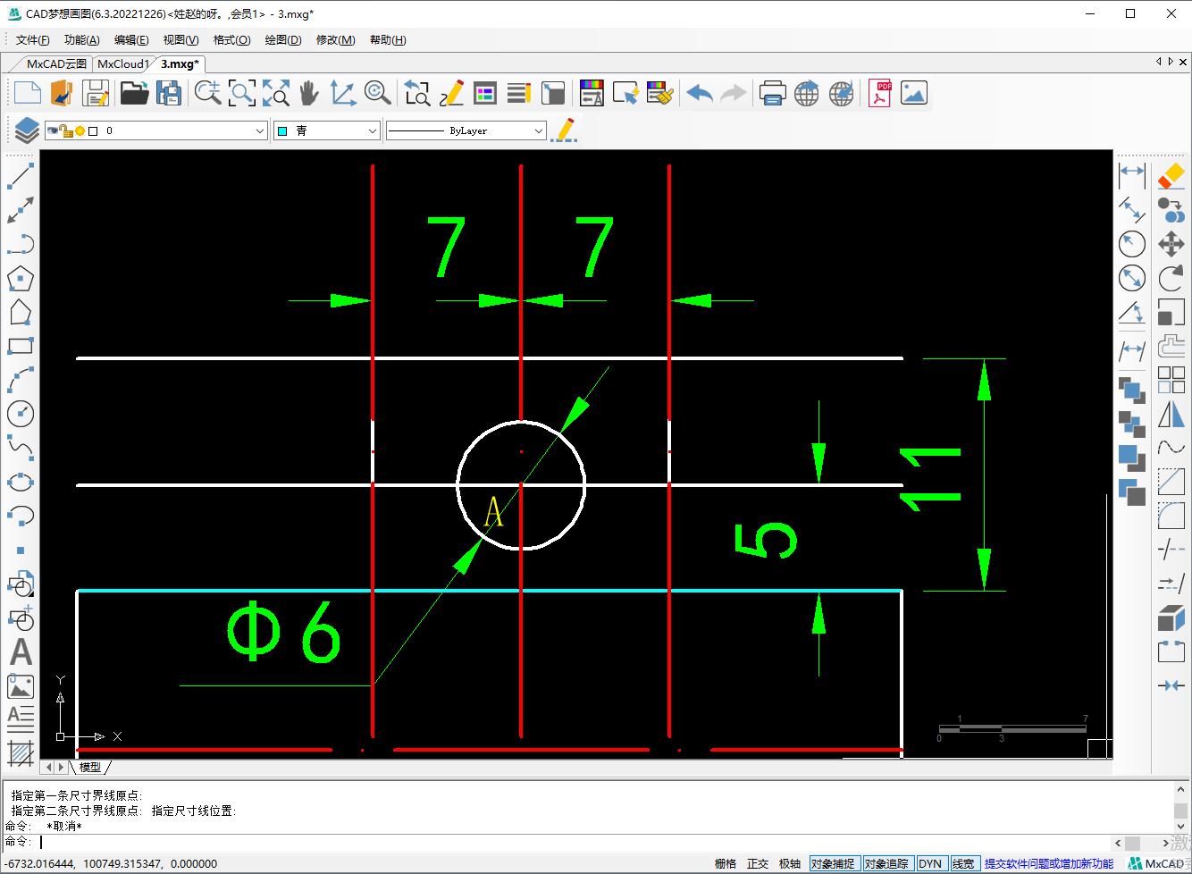
Task: Open the color dropdown showing 青
Action: (x=374, y=130)
